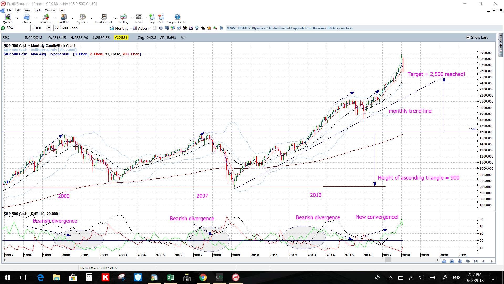
Task: Click the green Go button beside symbol
Action: [x=3, y=28]
